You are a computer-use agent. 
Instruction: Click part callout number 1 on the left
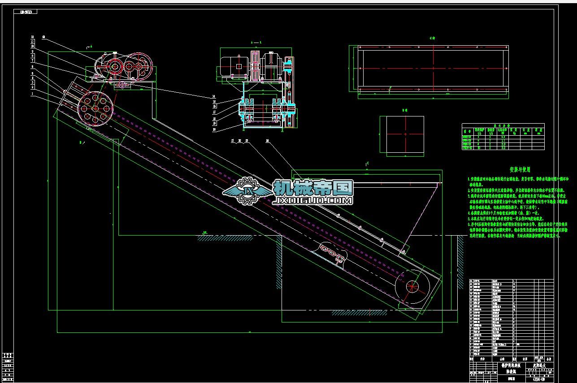32,94
